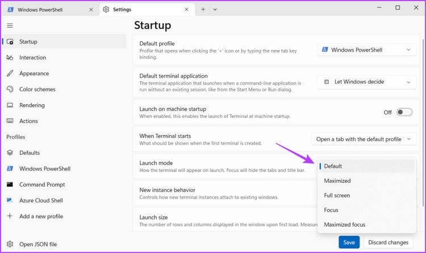Minimize the Terminal window
This screenshot has height=253, width=426.
[379, 7]
